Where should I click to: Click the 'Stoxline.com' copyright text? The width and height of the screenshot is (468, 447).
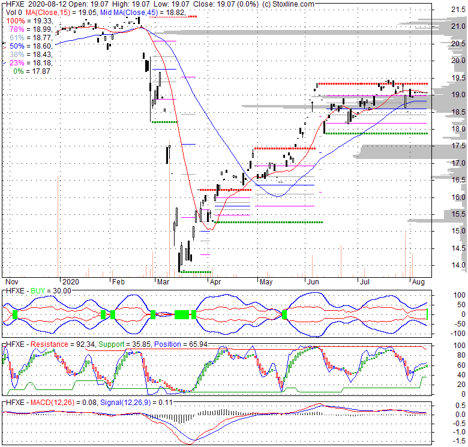point(293,4)
